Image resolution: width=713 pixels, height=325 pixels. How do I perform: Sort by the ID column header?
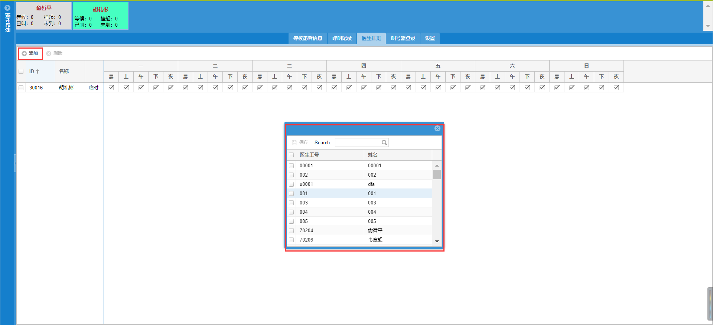[x=40, y=72]
